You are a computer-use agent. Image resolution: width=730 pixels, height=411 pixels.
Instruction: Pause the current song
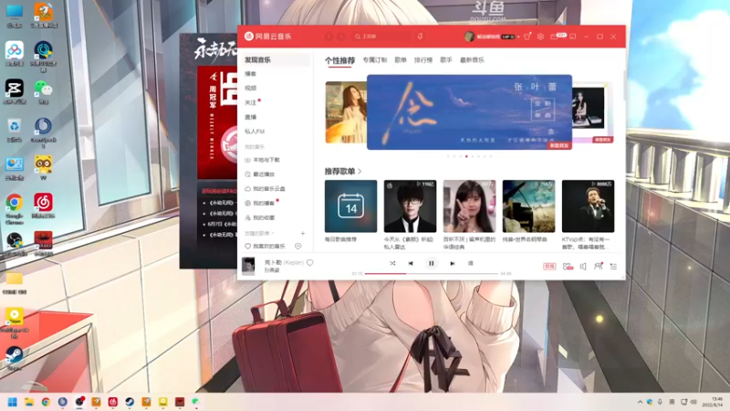(431, 263)
